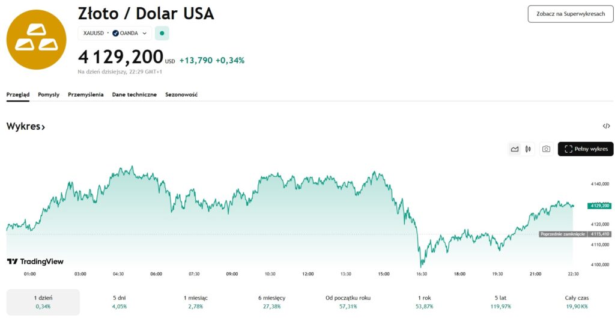Select the 5 dni time range
The width and height of the screenshot is (615, 318).
pyautogui.click(x=119, y=302)
